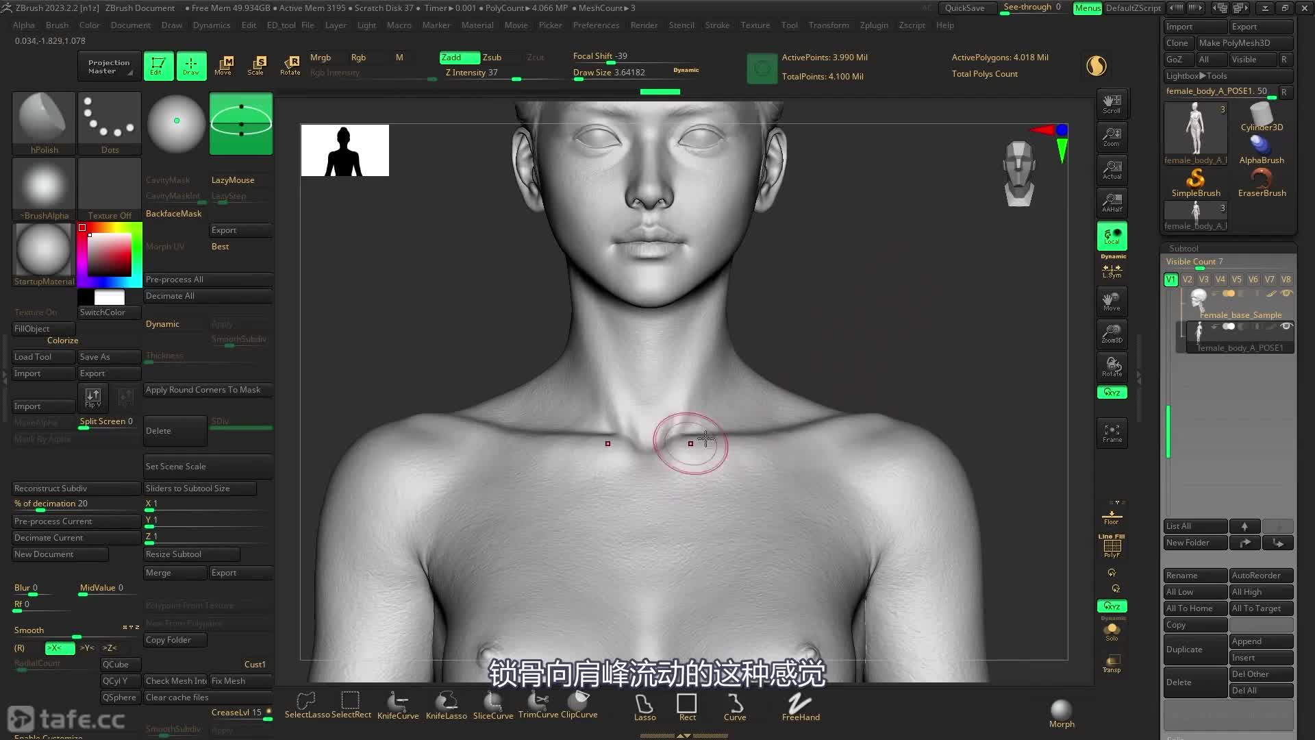The width and height of the screenshot is (1315, 740).
Task: Select the Move transform tool icon
Action: (223, 65)
